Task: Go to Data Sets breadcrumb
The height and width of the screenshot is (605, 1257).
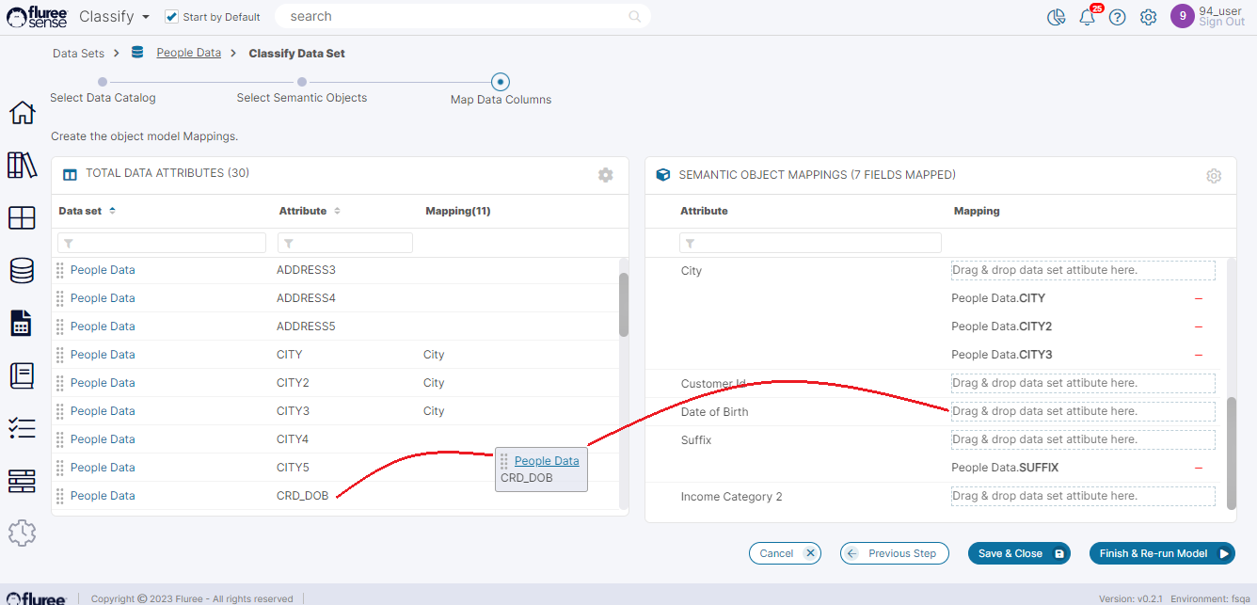Action: (x=78, y=54)
